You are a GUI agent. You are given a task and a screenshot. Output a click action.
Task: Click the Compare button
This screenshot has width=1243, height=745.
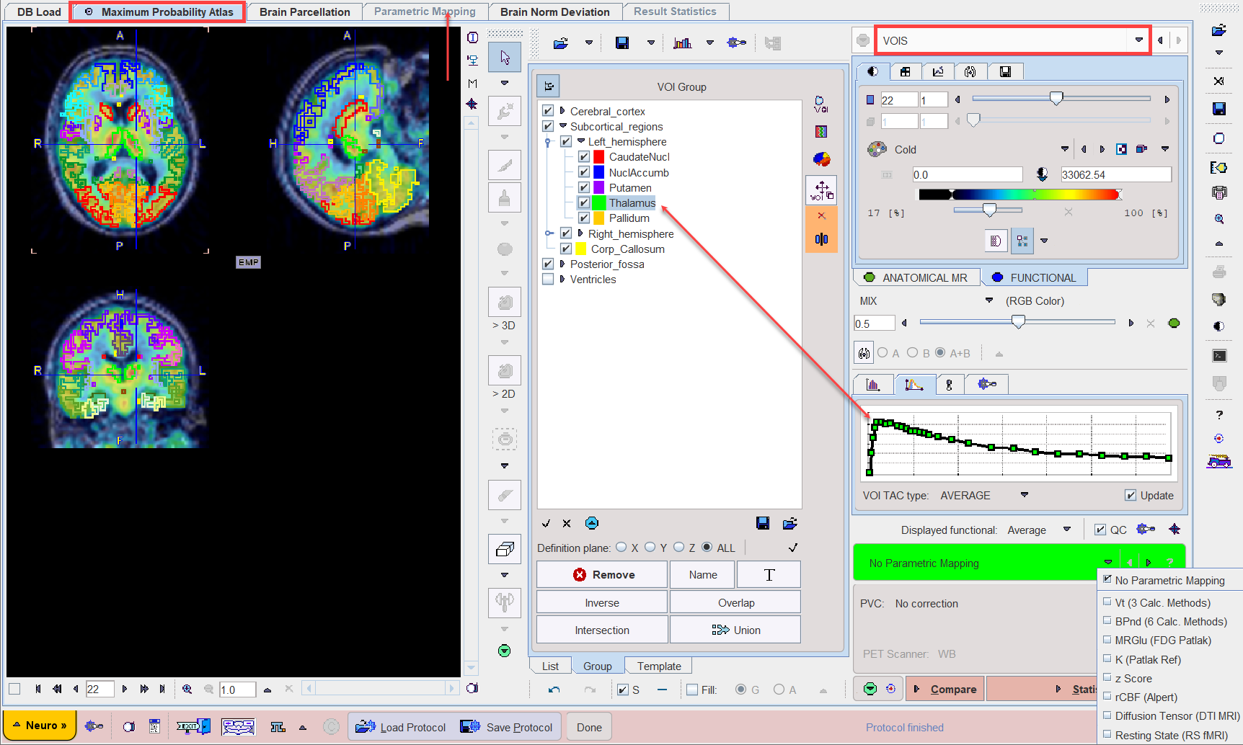[945, 689]
